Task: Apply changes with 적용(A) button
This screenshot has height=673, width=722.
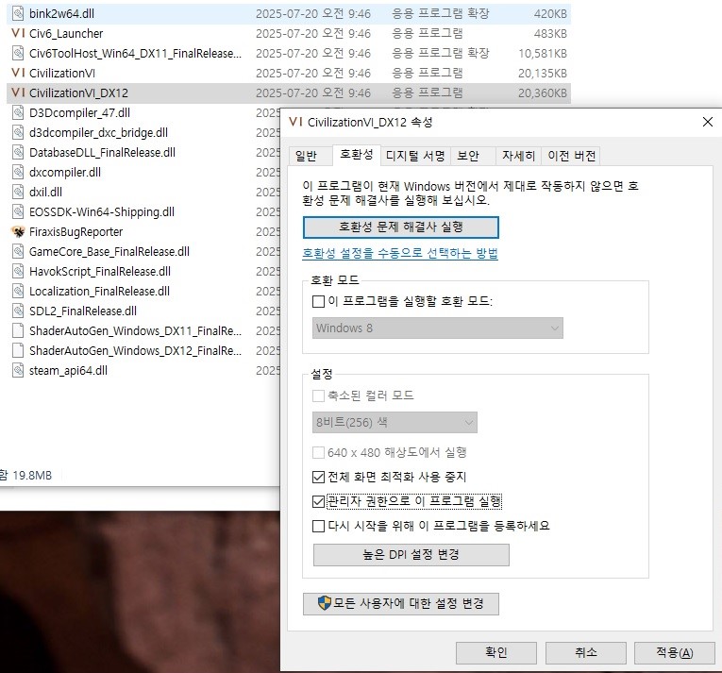Action: [x=675, y=653]
